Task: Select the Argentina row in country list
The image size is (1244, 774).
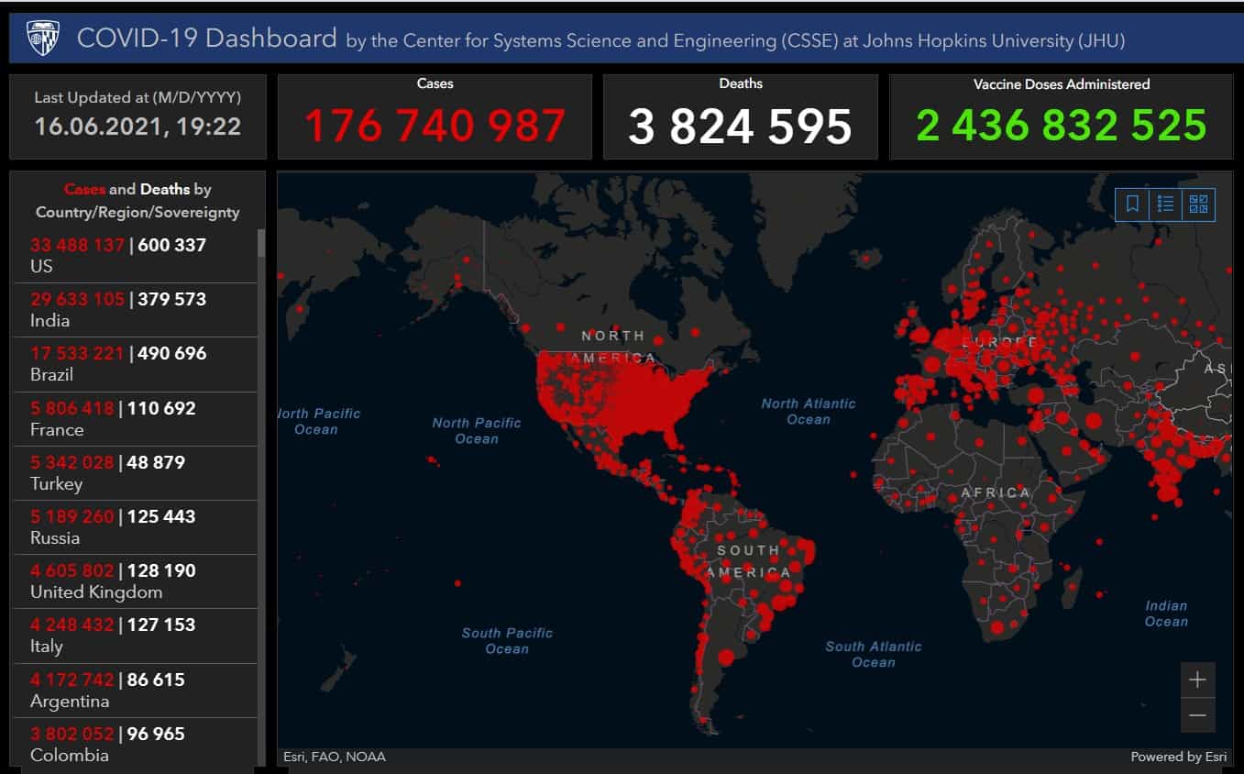Action: click(x=135, y=691)
